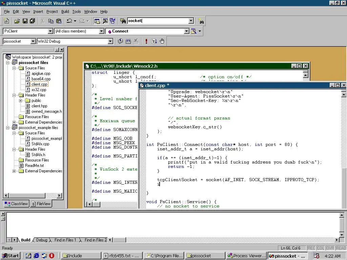Click the Open file toolbar icon

pyautogui.click(x=17, y=21)
